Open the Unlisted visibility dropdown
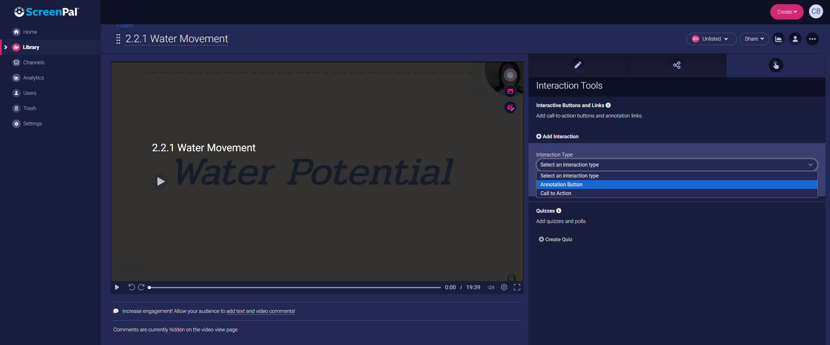Viewport: 830px width, 345px height. 711,39
